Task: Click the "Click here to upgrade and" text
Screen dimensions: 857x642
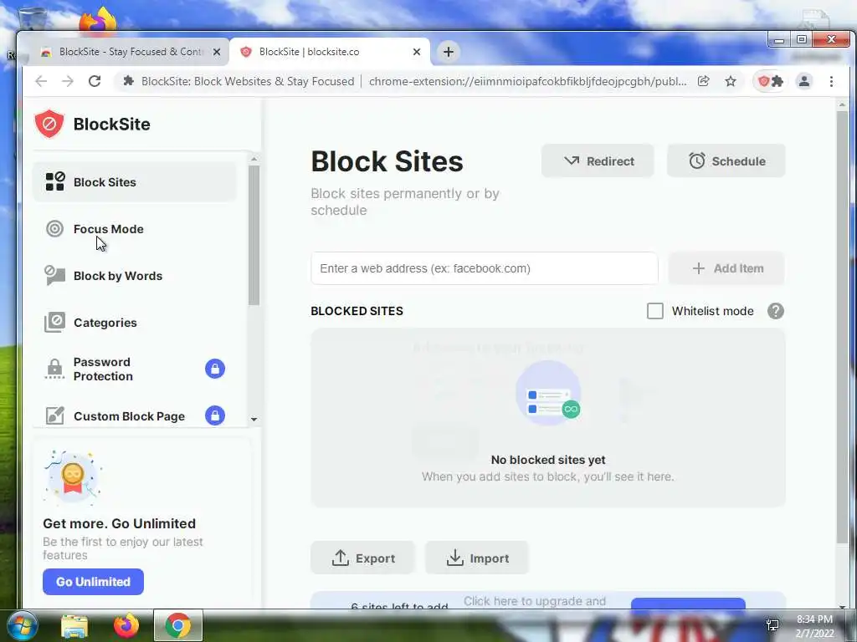Action: (535, 601)
